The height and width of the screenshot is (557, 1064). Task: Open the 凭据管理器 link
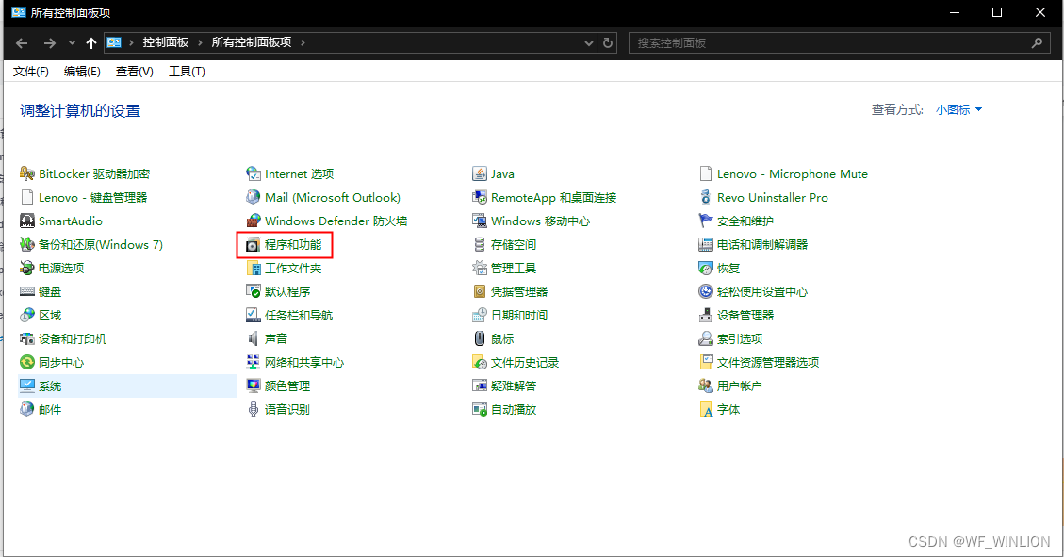[519, 292]
